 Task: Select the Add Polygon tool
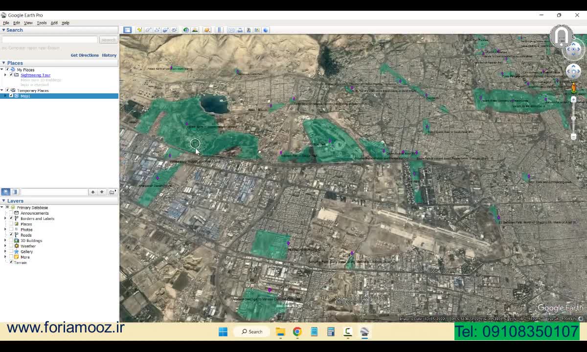148,30
